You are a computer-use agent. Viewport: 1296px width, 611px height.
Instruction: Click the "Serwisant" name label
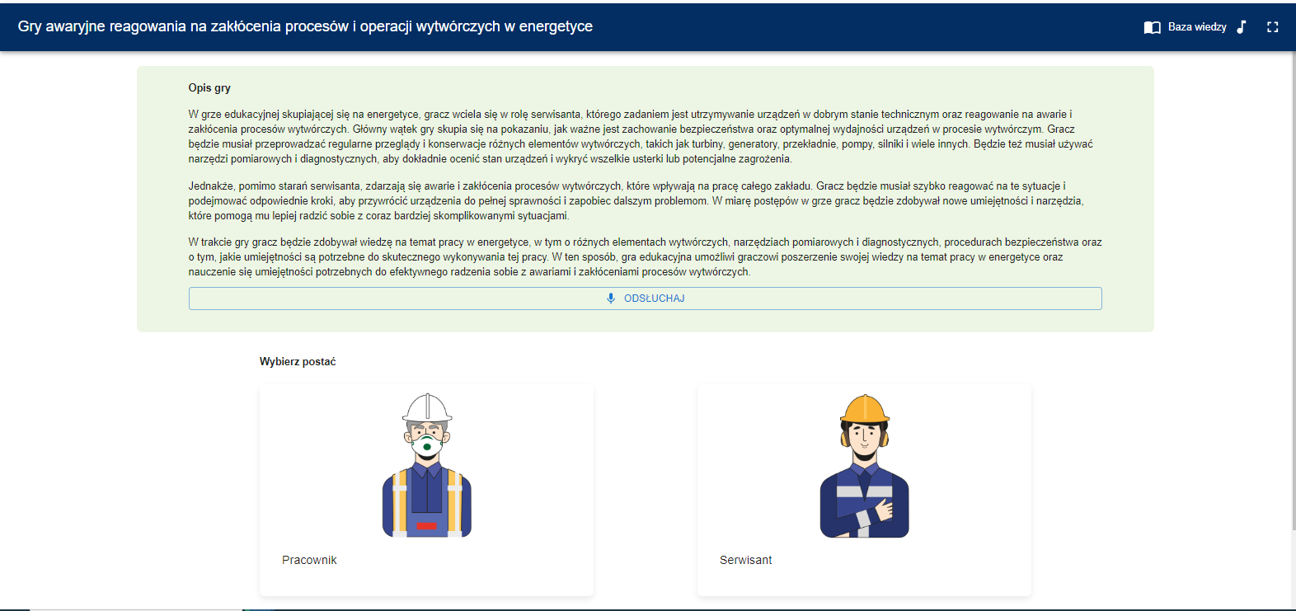(x=745, y=560)
